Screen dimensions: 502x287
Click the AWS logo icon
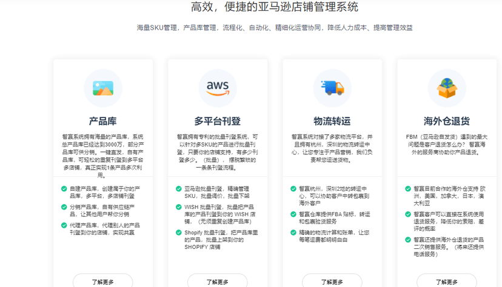[218, 88]
